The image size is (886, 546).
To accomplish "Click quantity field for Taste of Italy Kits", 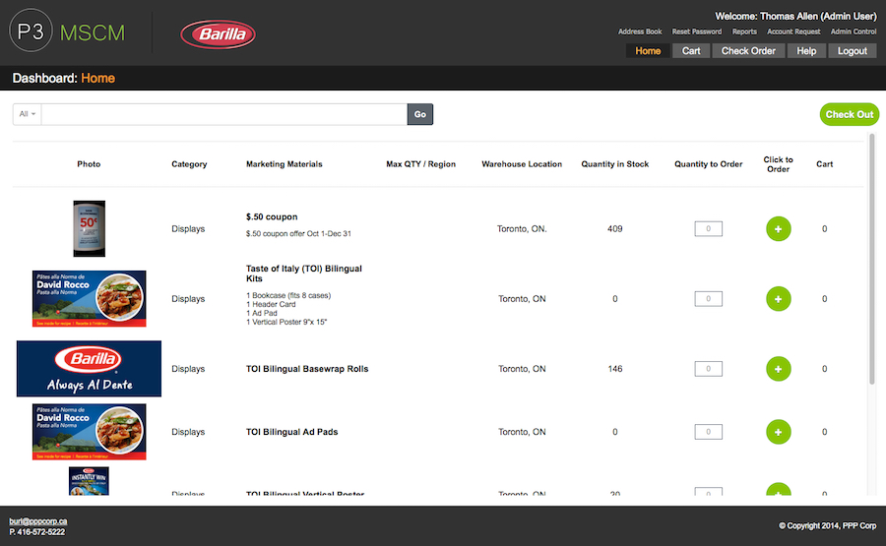I will (x=708, y=299).
